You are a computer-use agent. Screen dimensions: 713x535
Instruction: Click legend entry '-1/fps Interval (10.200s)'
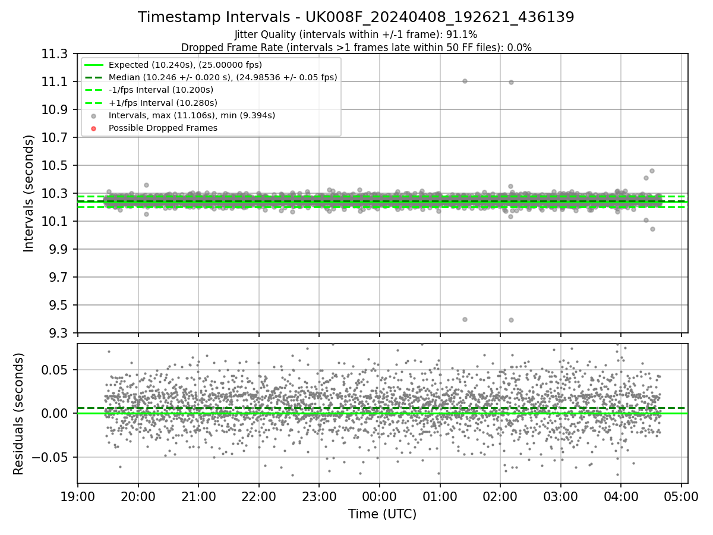tap(161, 90)
